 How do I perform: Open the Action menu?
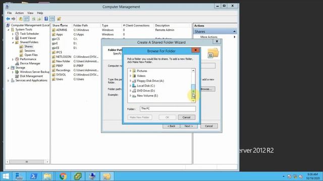click(20, 13)
